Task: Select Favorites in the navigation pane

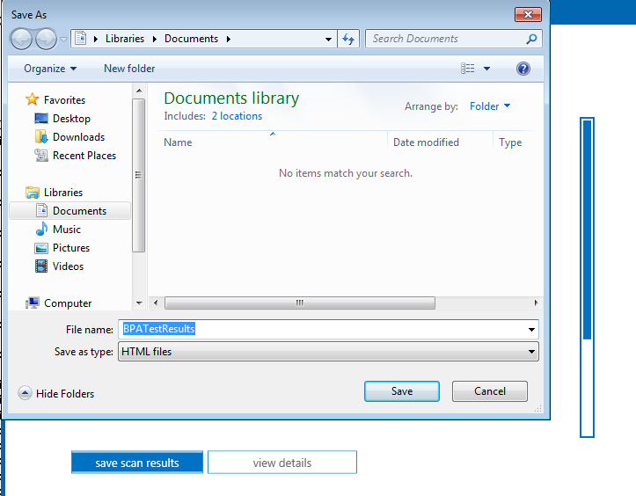Action: click(x=64, y=99)
